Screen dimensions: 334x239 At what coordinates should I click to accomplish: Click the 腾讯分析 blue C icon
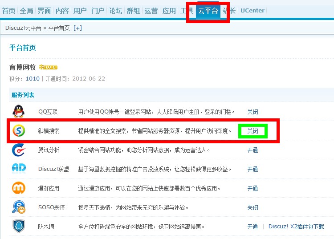[19, 150]
